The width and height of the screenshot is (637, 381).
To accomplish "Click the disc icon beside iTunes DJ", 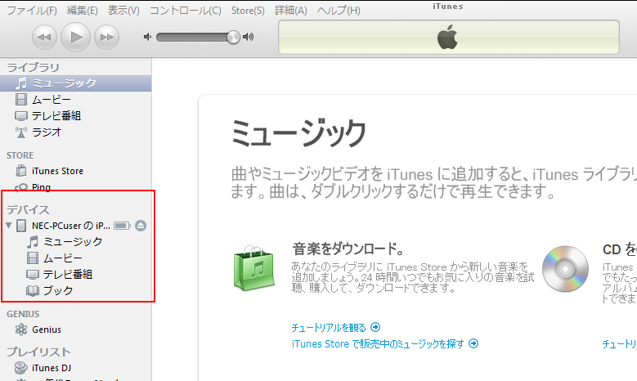I will point(21,368).
